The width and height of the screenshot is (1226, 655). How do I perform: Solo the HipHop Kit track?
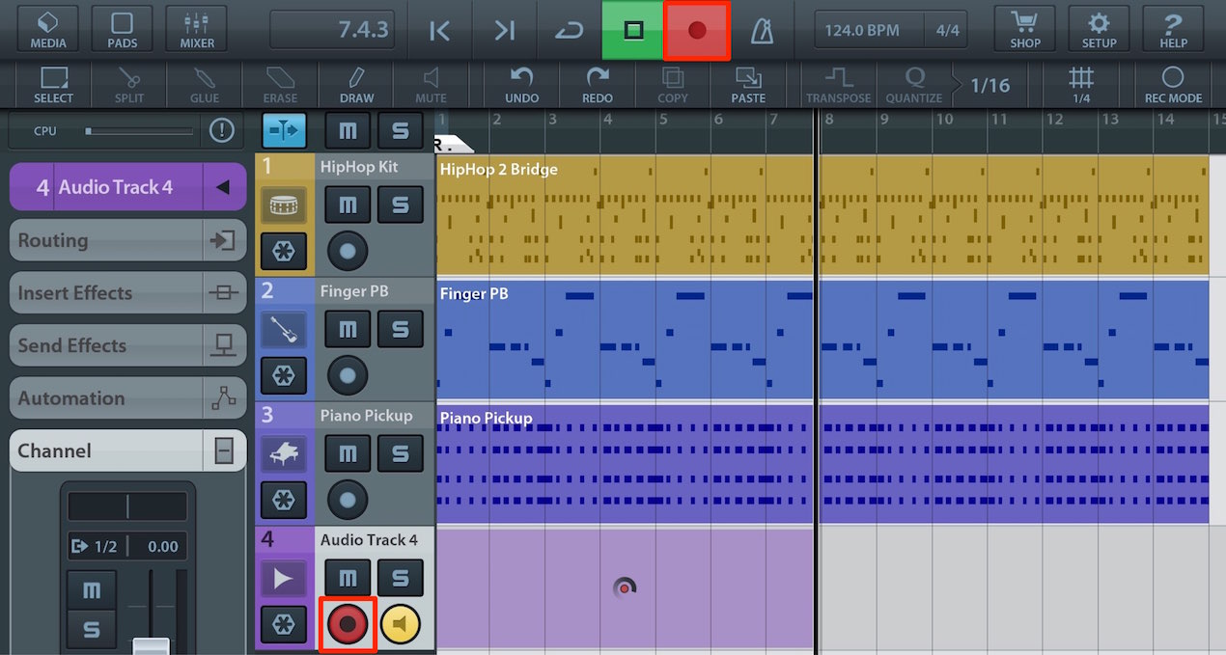pyautogui.click(x=400, y=205)
